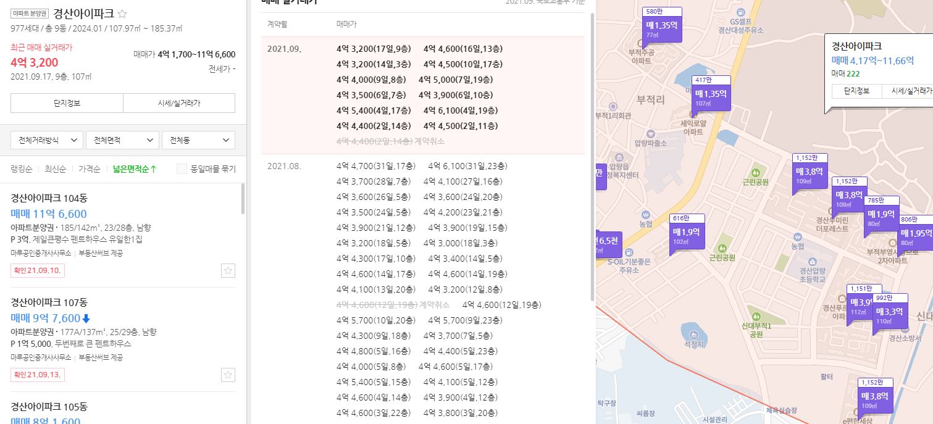
Task: Open the 경산아이파크 107동 listing
Action: (x=49, y=302)
